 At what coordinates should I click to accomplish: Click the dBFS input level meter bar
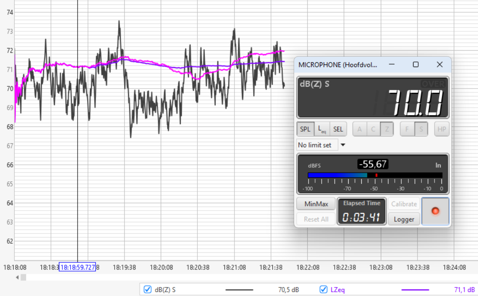[x=375, y=175]
